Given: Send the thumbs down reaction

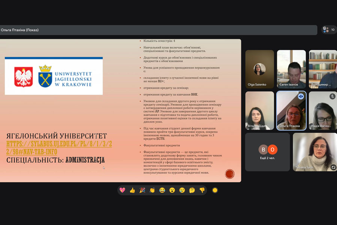Looking at the screenshot, I should [202, 190].
